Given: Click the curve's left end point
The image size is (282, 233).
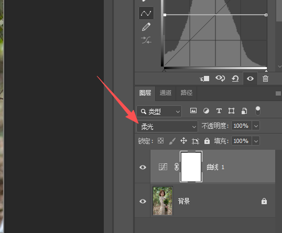Looking at the screenshot, I should 165,15.
